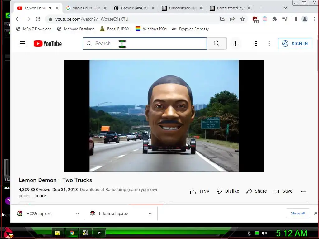This screenshot has width=319, height=239.
Task: Click the 5:12 AM clock
Action: (x=291, y=233)
